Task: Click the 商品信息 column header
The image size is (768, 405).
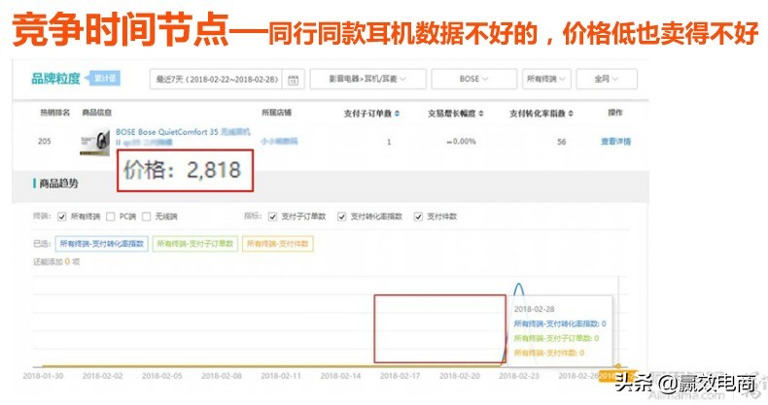Action: [96, 113]
